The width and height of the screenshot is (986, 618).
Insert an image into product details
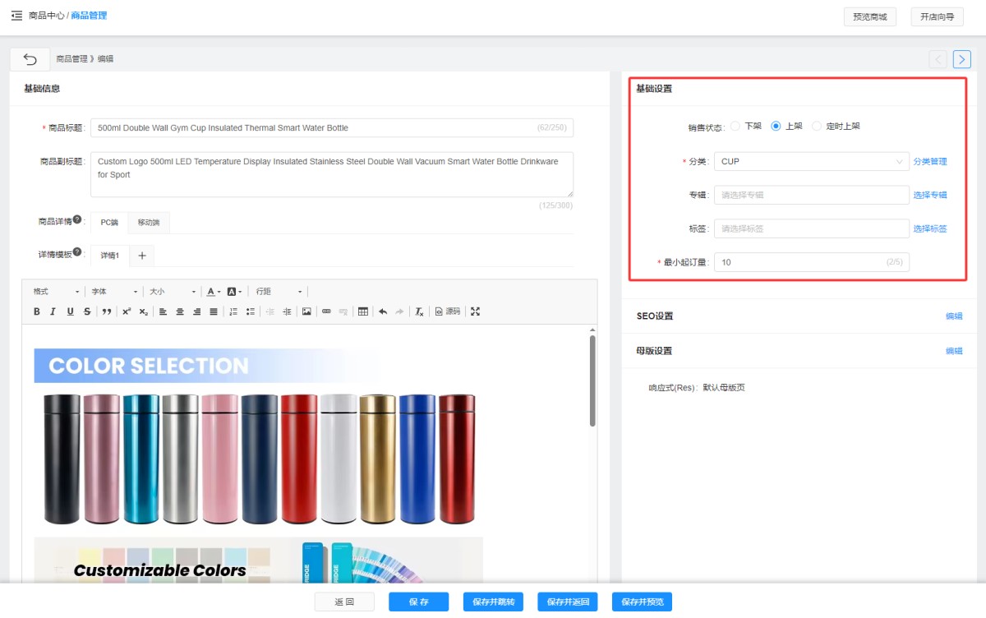click(x=306, y=311)
